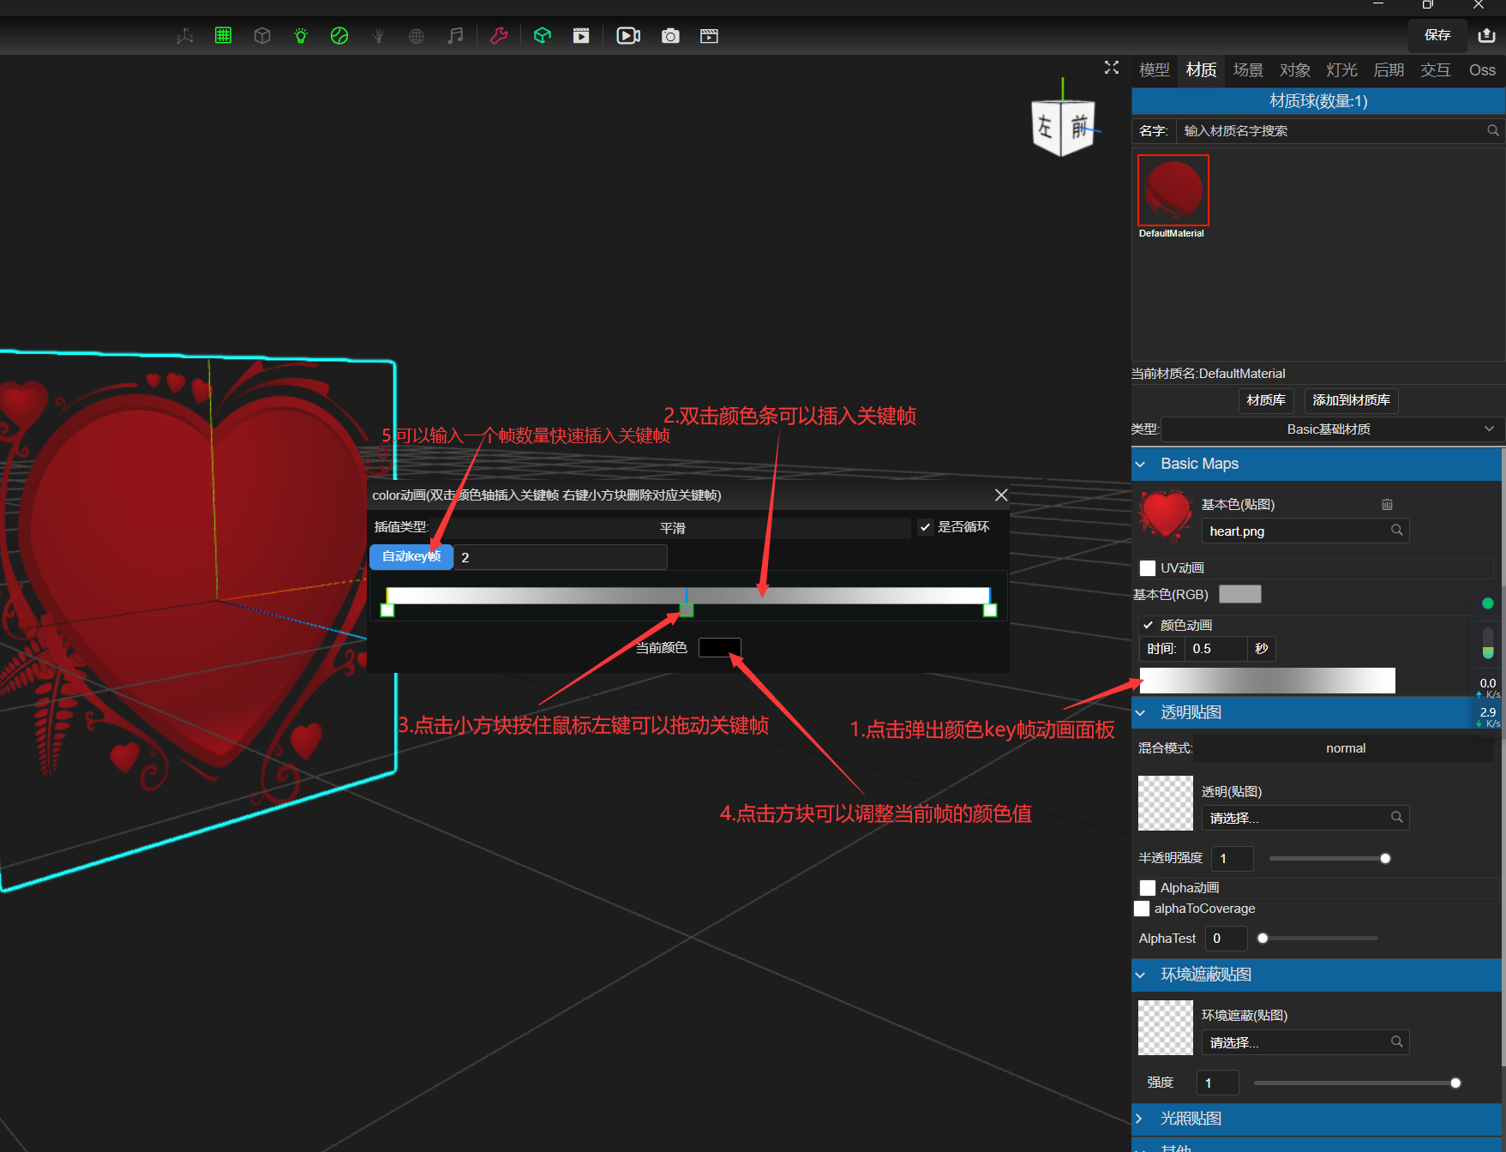Close the color动画 dialog

pos(1000,495)
